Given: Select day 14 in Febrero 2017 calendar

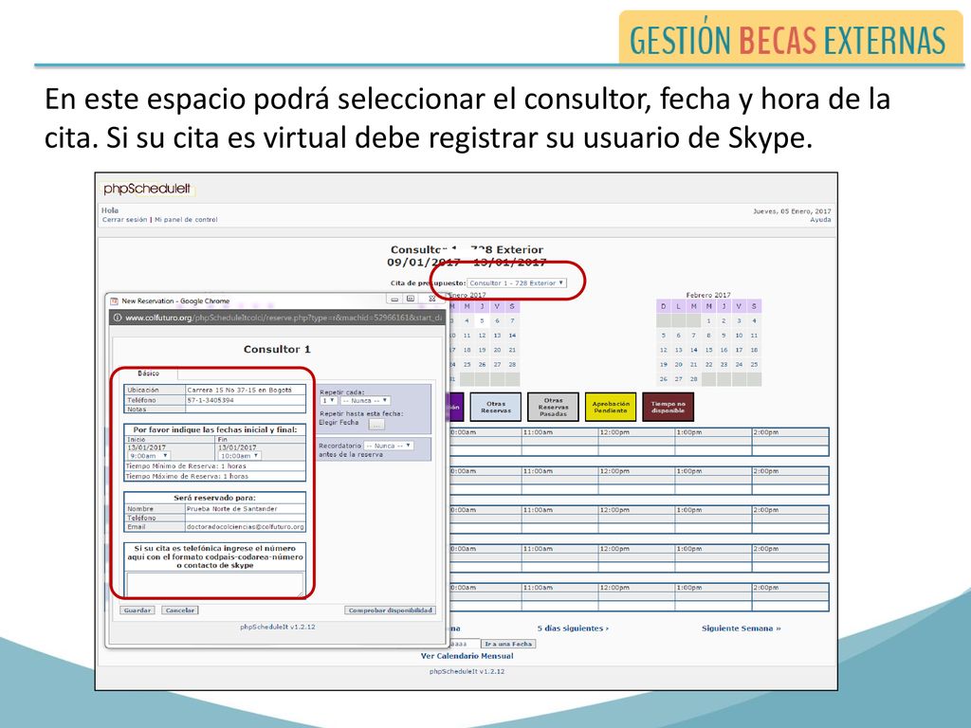Looking at the screenshot, I should tap(693, 350).
